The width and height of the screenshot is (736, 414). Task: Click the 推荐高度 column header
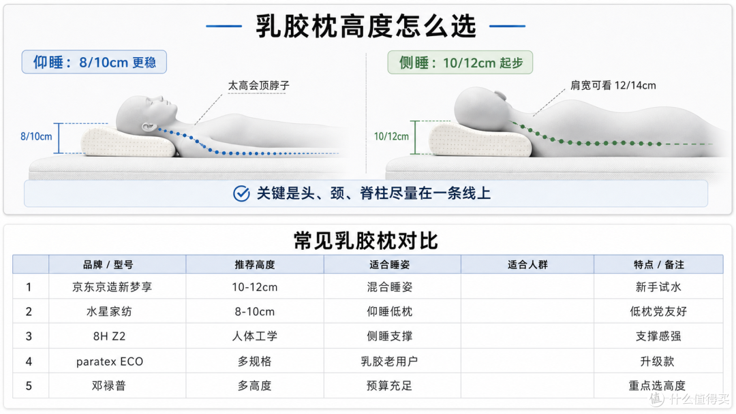pyautogui.click(x=255, y=264)
